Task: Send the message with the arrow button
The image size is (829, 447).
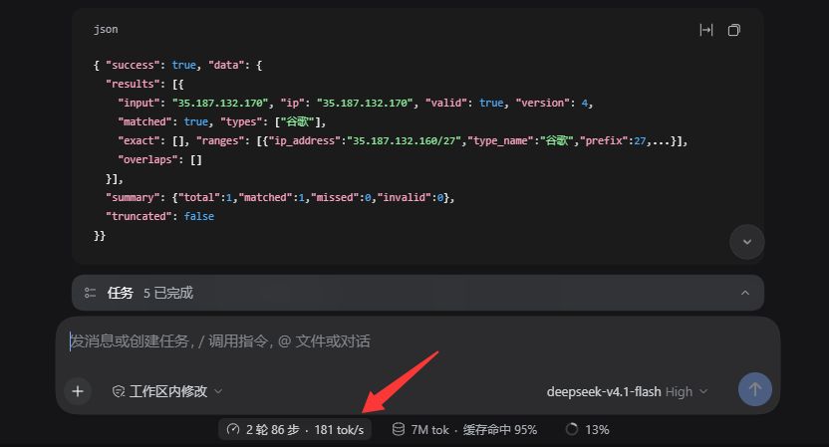Action: [x=755, y=389]
